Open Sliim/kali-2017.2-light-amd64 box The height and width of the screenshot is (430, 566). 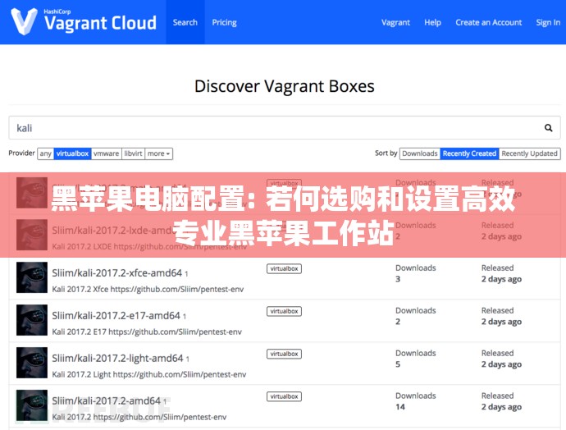click(x=117, y=358)
